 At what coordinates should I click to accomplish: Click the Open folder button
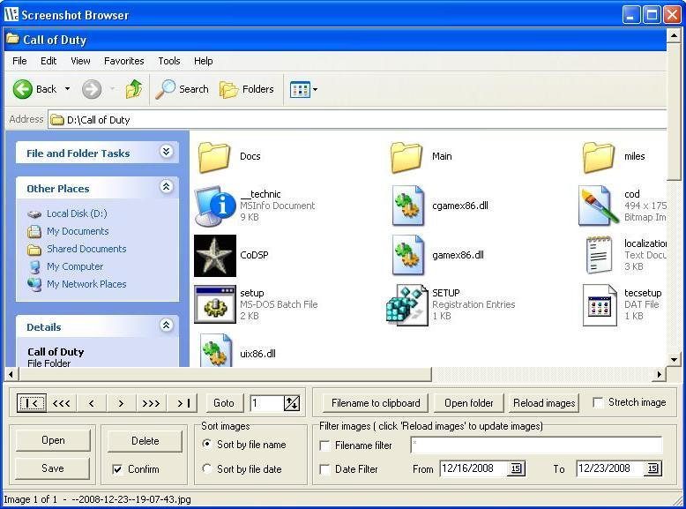coord(468,402)
